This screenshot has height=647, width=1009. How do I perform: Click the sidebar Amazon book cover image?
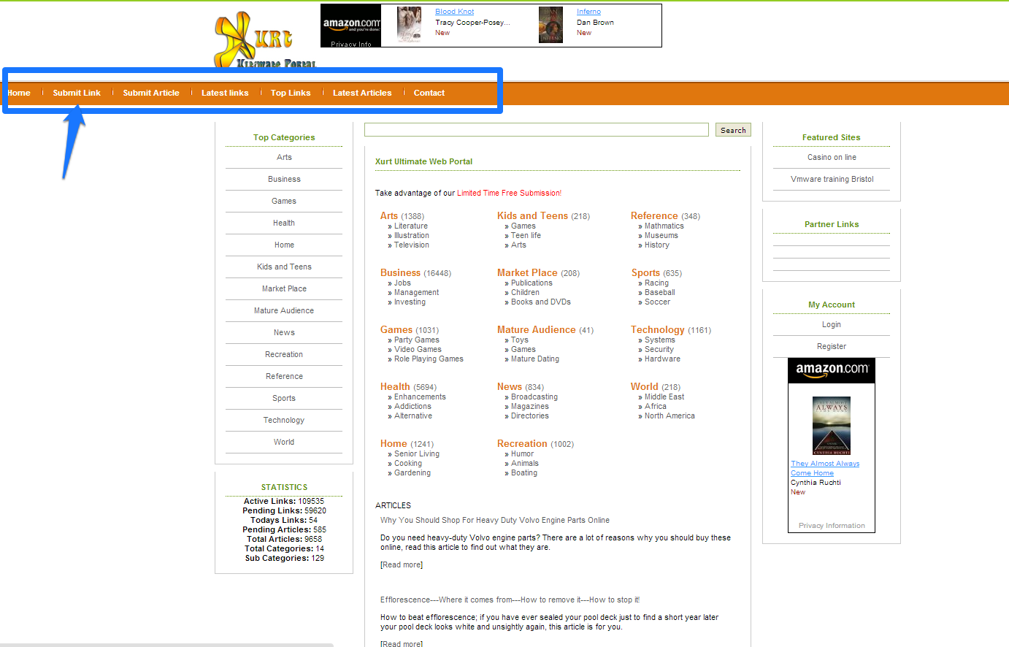tap(831, 426)
